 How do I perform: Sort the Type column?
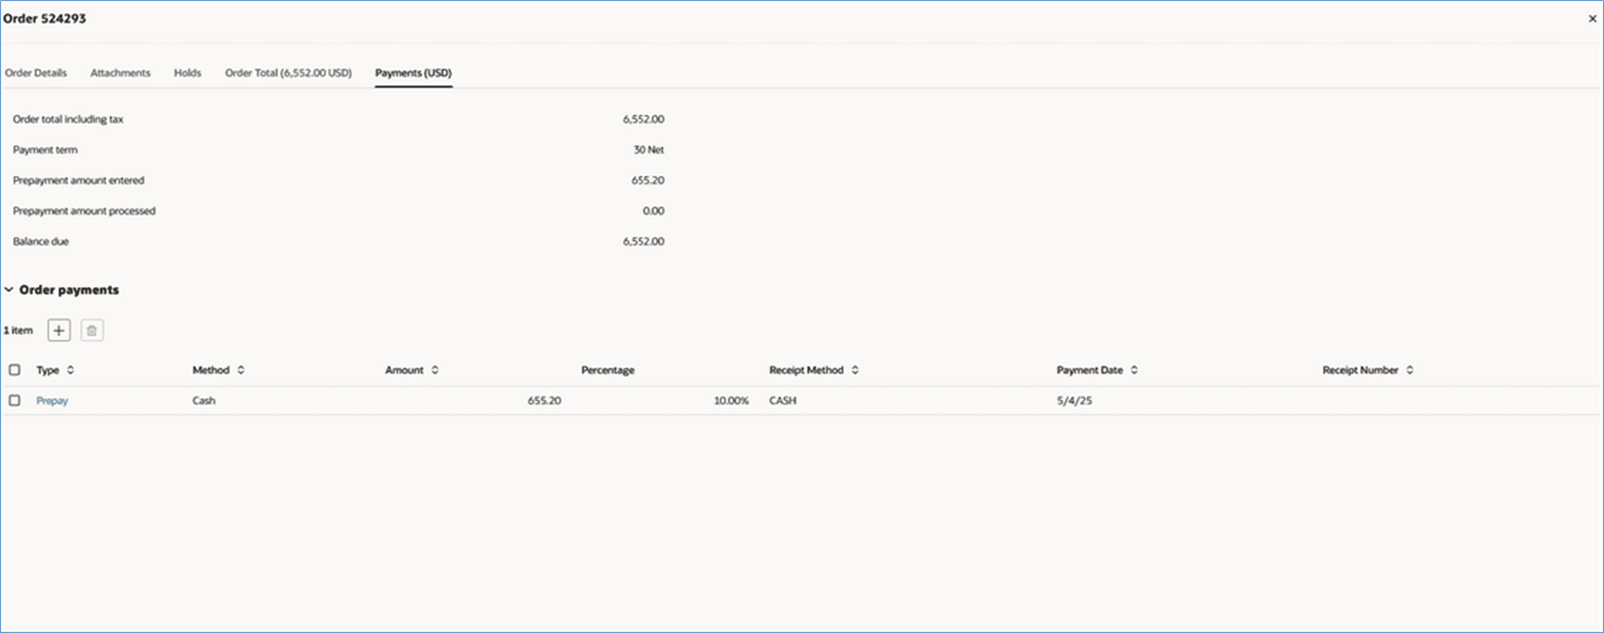(x=70, y=370)
